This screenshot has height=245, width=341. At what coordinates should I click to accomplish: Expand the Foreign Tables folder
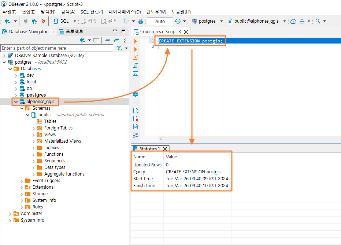[33, 128]
